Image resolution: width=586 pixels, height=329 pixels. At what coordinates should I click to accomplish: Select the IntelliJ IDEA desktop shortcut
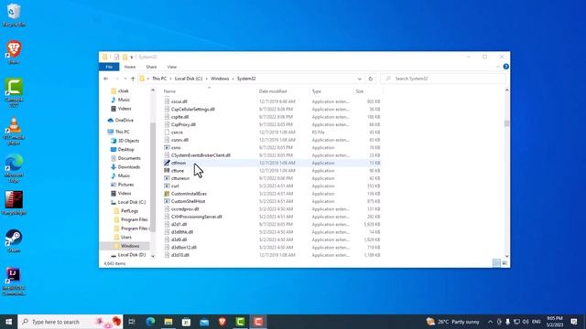point(14,281)
